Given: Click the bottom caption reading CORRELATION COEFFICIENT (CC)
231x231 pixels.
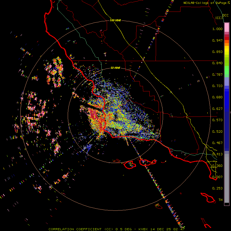Looking at the screenshot, I should pyautogui.click(x=81, y=229).
